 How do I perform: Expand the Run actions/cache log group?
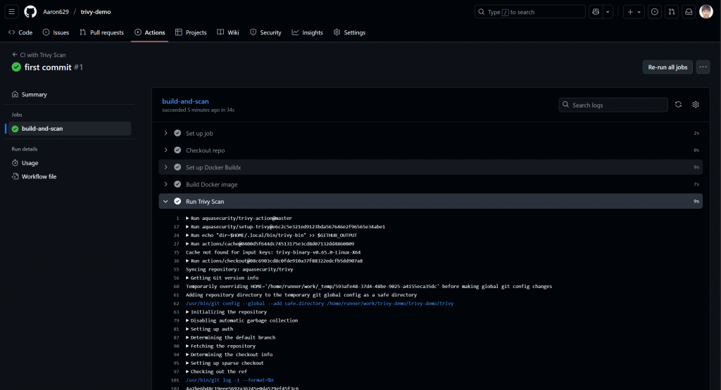270,244
